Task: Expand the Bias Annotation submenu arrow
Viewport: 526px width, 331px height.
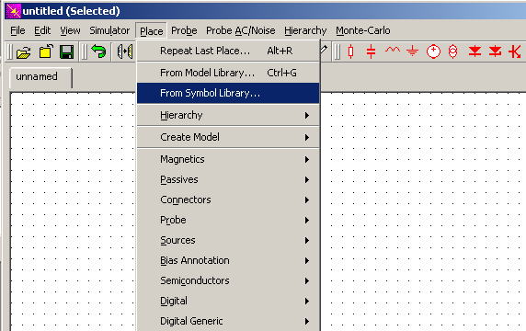Action: 306,260
